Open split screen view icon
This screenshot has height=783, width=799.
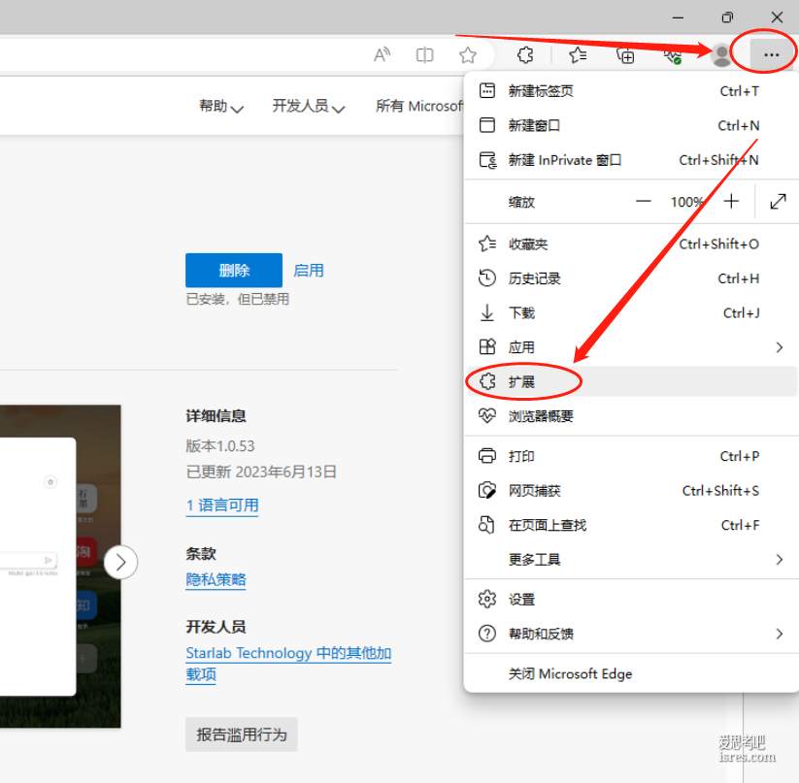pyautogui.click(x=424, y=54)
